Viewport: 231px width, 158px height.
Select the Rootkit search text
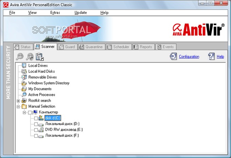[40, 100]
